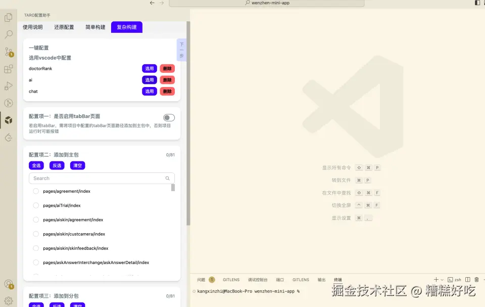Click 选用 for the ai config
The height and width of the screenshot is (307, 485).
point(150,80)
